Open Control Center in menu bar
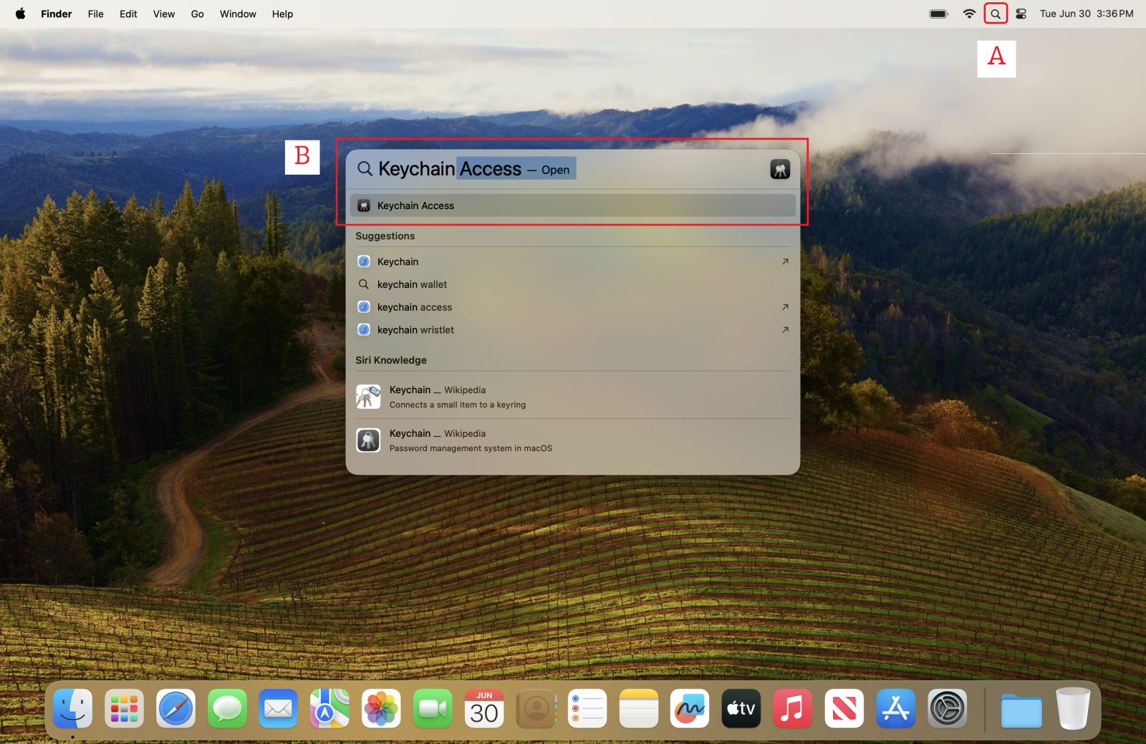 coord(1021,14)
